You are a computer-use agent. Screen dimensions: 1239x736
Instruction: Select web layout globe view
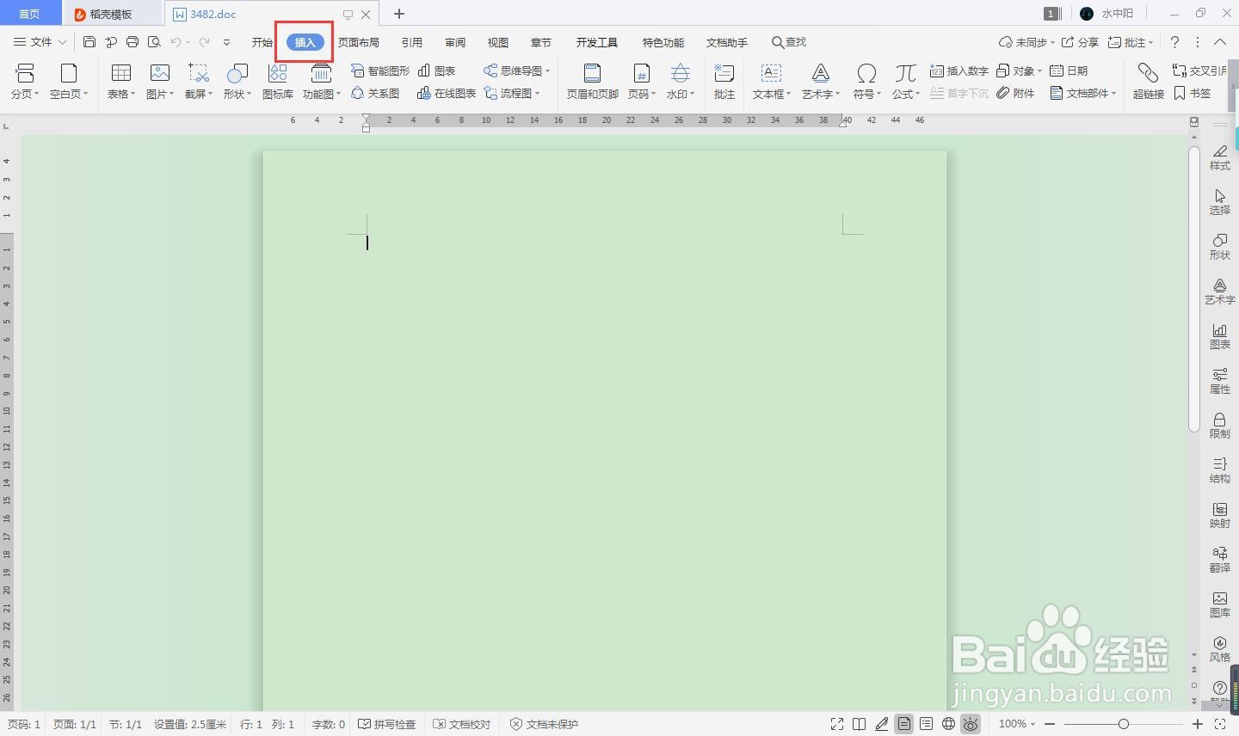coord(948,724)
